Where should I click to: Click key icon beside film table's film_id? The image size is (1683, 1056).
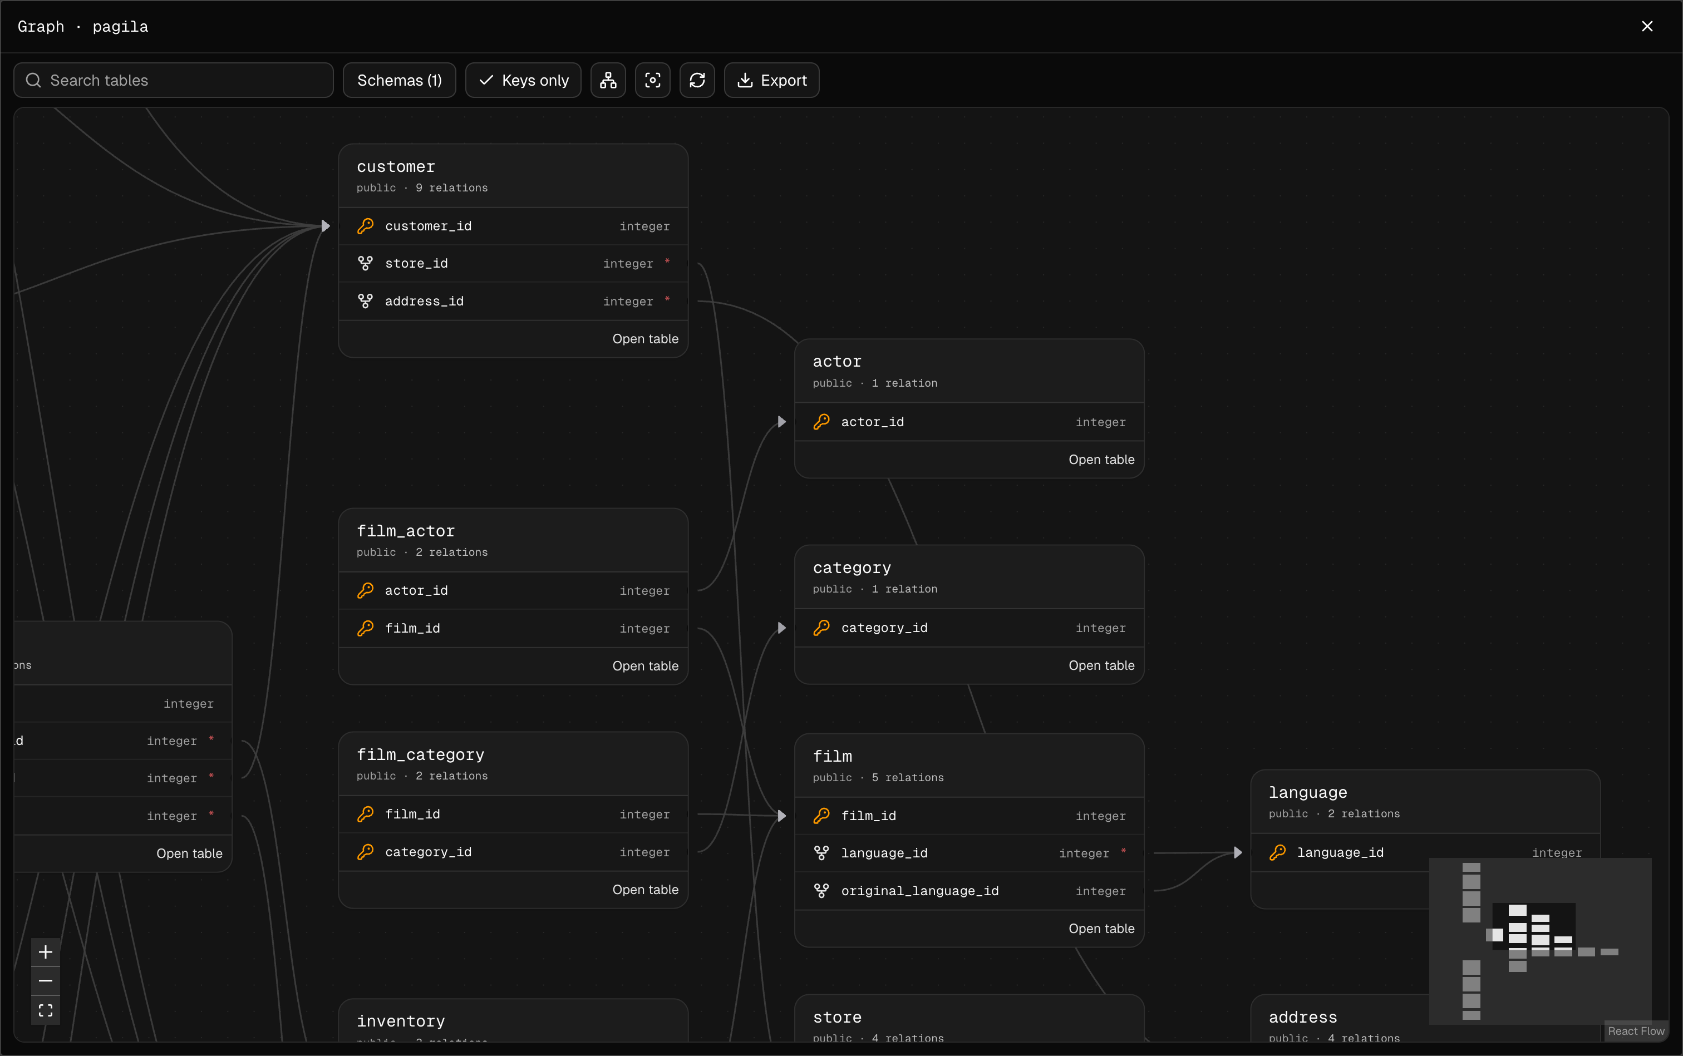tap(821, 816)
